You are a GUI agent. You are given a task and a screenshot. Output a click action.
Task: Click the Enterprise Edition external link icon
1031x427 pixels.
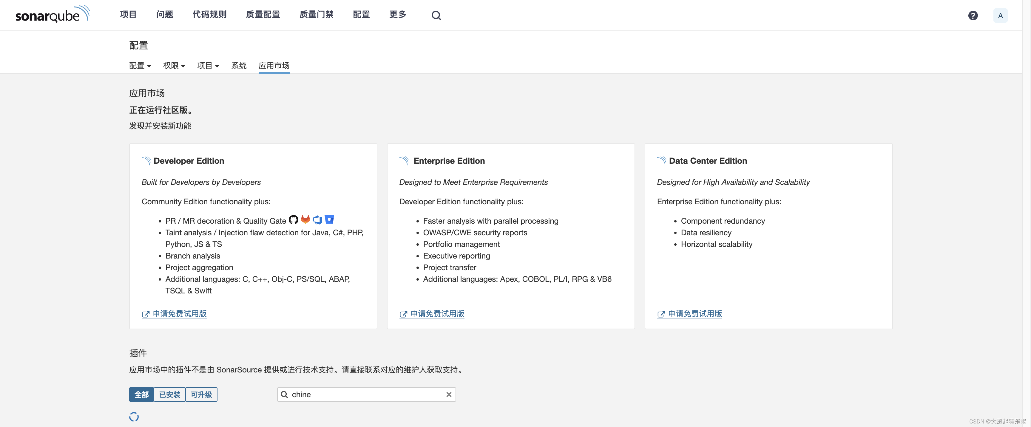(403, 315)
